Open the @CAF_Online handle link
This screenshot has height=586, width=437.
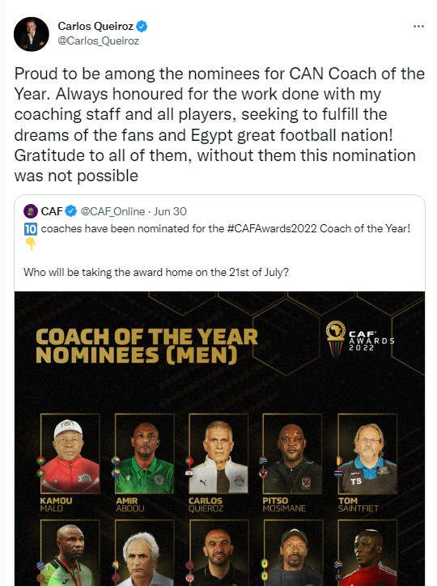[112, 211]
